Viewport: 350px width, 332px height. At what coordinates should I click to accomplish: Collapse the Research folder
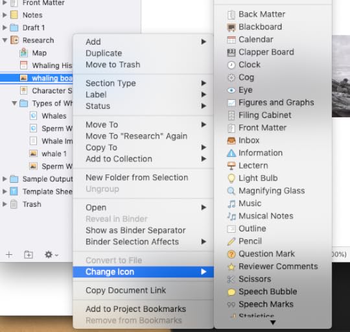5,40
